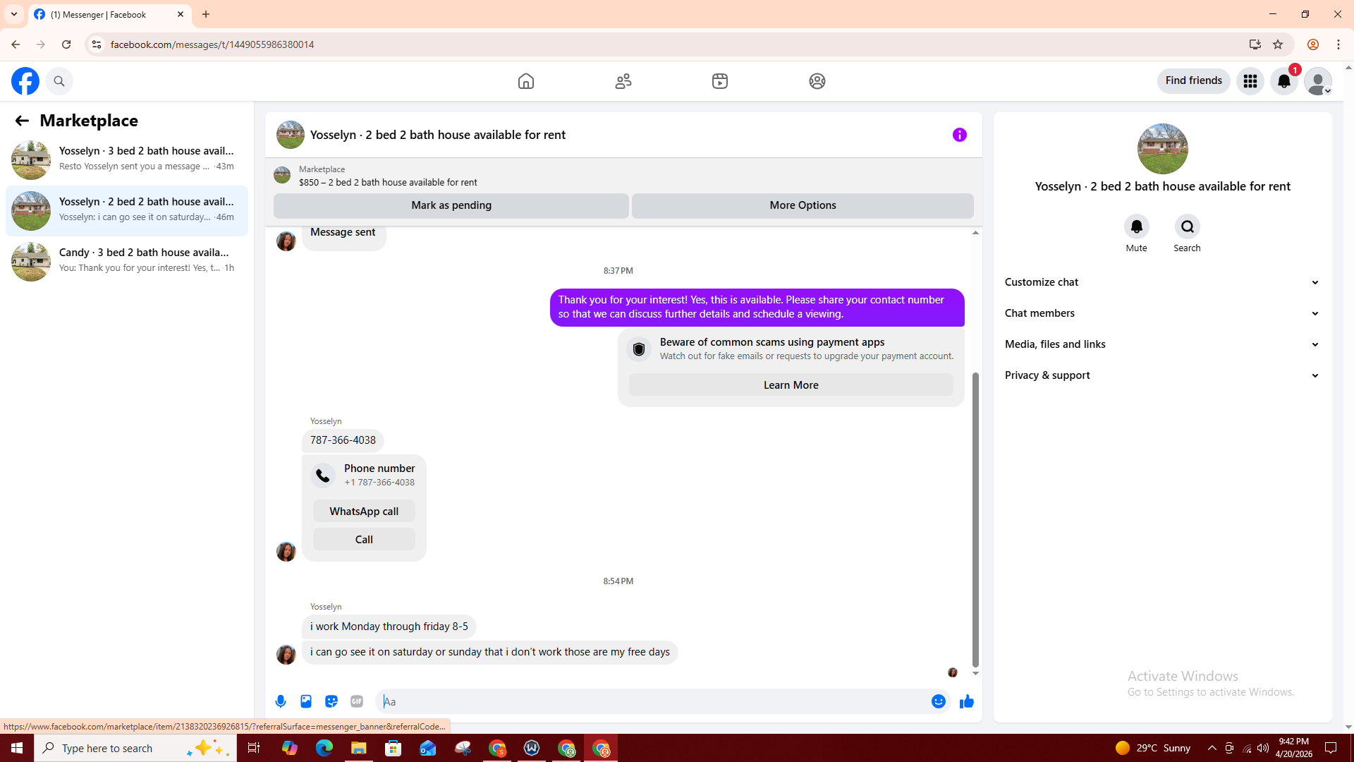Attach a file using the photo icon
The image size is (1354, 762).
306,701
